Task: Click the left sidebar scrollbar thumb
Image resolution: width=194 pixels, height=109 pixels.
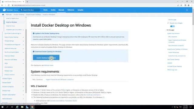Action: [26, 61]
